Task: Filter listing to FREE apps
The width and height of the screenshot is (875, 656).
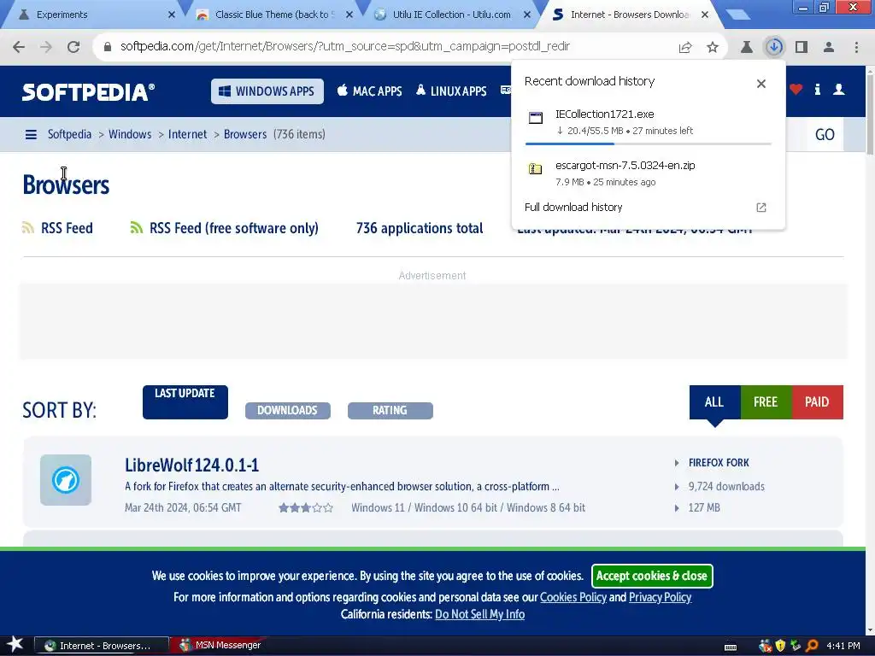Action: tap(766, 402)
